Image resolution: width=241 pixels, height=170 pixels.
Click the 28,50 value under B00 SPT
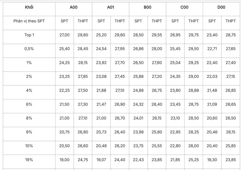click(138, 37)
